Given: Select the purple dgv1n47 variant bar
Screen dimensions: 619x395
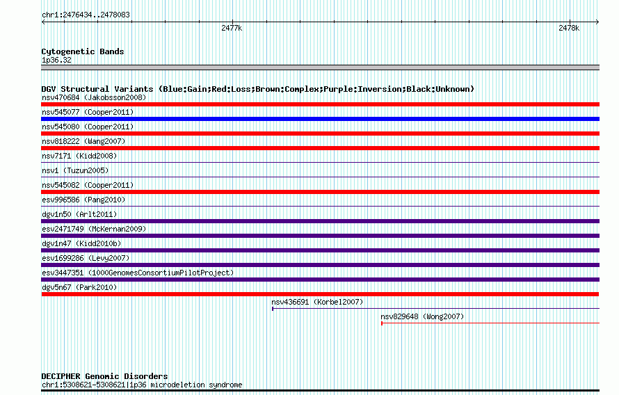Looking at the screenshot, I should (320, 250).
